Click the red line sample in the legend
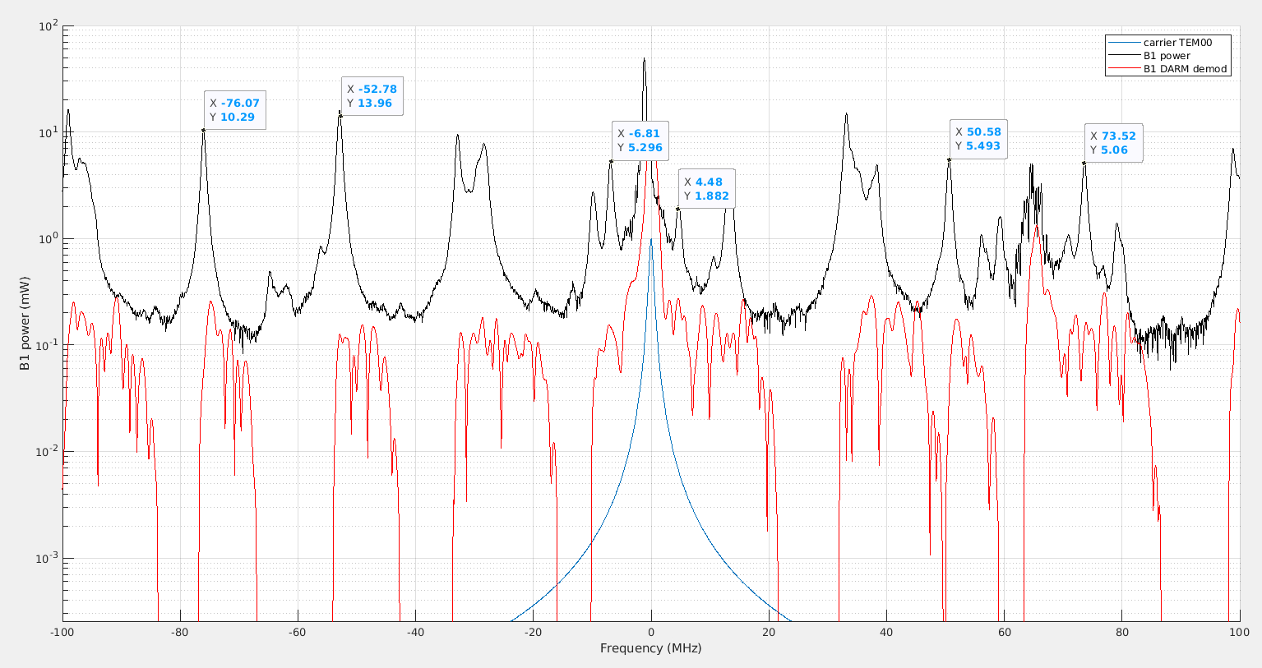The height and width of the screenshot is (668, 1262). (x=1123, y=69)
